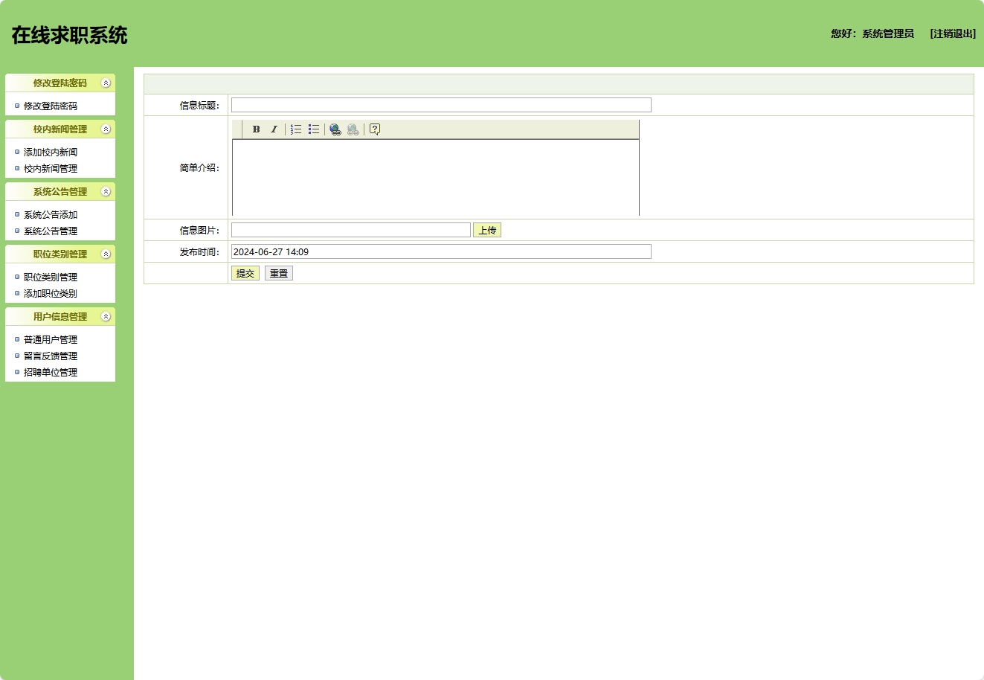This screenshot has height=680, width=984.
Task: Insert a bulleted list in the editor
Action: coord(314,129)
